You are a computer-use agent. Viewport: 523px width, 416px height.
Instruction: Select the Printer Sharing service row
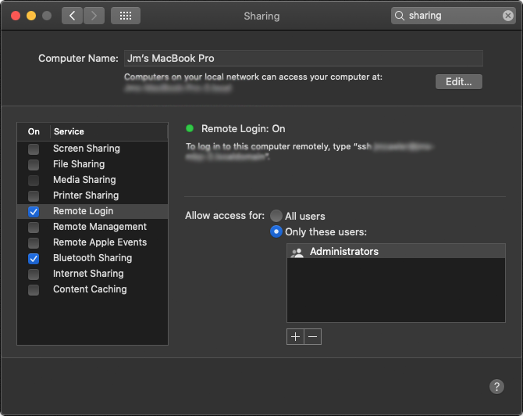click(x=92, y=195)
